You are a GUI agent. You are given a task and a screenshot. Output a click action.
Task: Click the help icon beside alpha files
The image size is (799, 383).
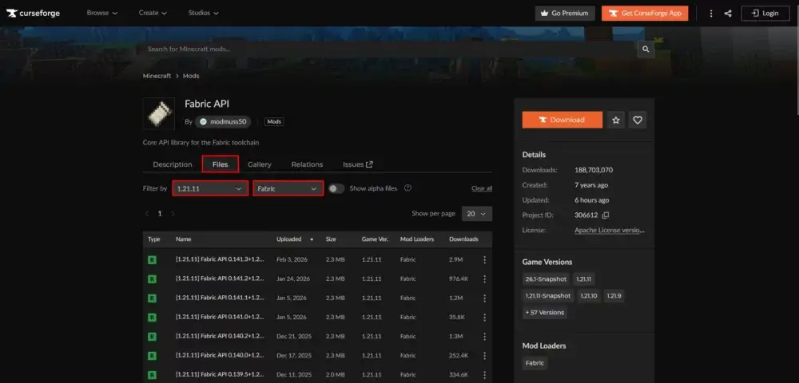click(x=408, y=188)
